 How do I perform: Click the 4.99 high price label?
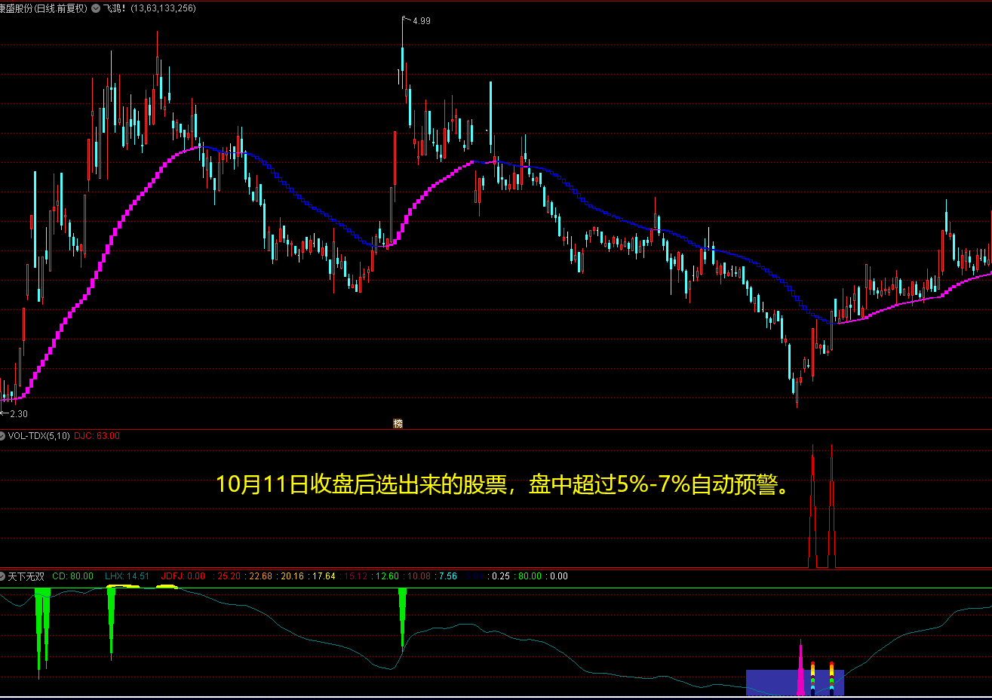[422, 21]
